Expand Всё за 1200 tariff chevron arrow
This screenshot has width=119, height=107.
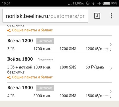click(x=111, y=44)
